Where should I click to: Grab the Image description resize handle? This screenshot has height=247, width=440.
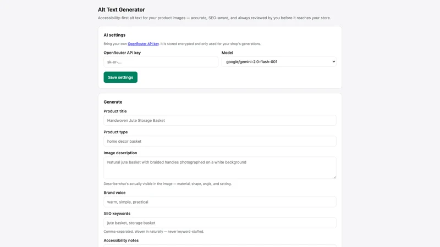pyautogui.click(x=334, y=177)
